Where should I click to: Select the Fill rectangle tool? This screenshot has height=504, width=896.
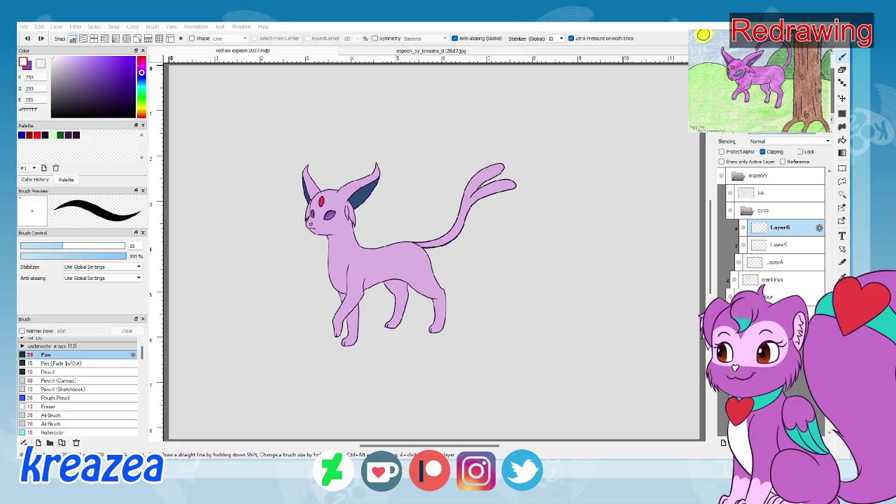click(842, 113)
